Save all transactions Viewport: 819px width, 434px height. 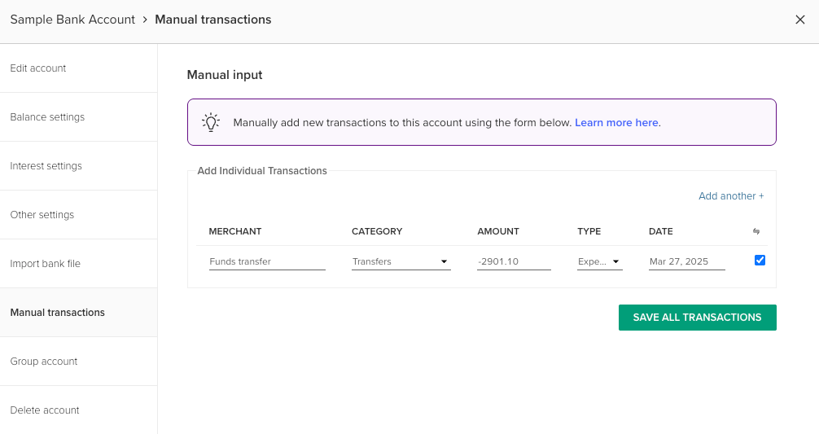(698, 318)
